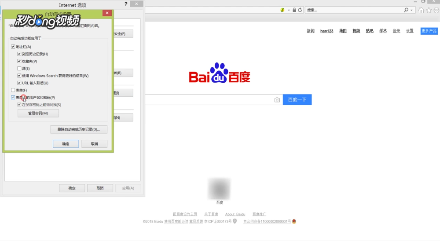Open the search provider dropdown arrow

point(411,11)
